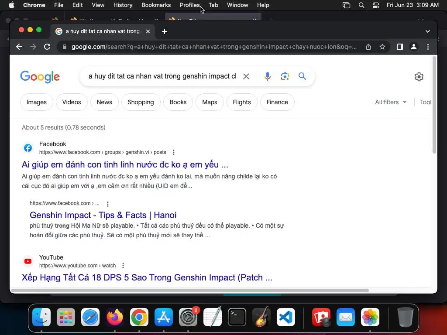Share this page from the address bar
Screen dimensions: 447x335
(368, 47)
